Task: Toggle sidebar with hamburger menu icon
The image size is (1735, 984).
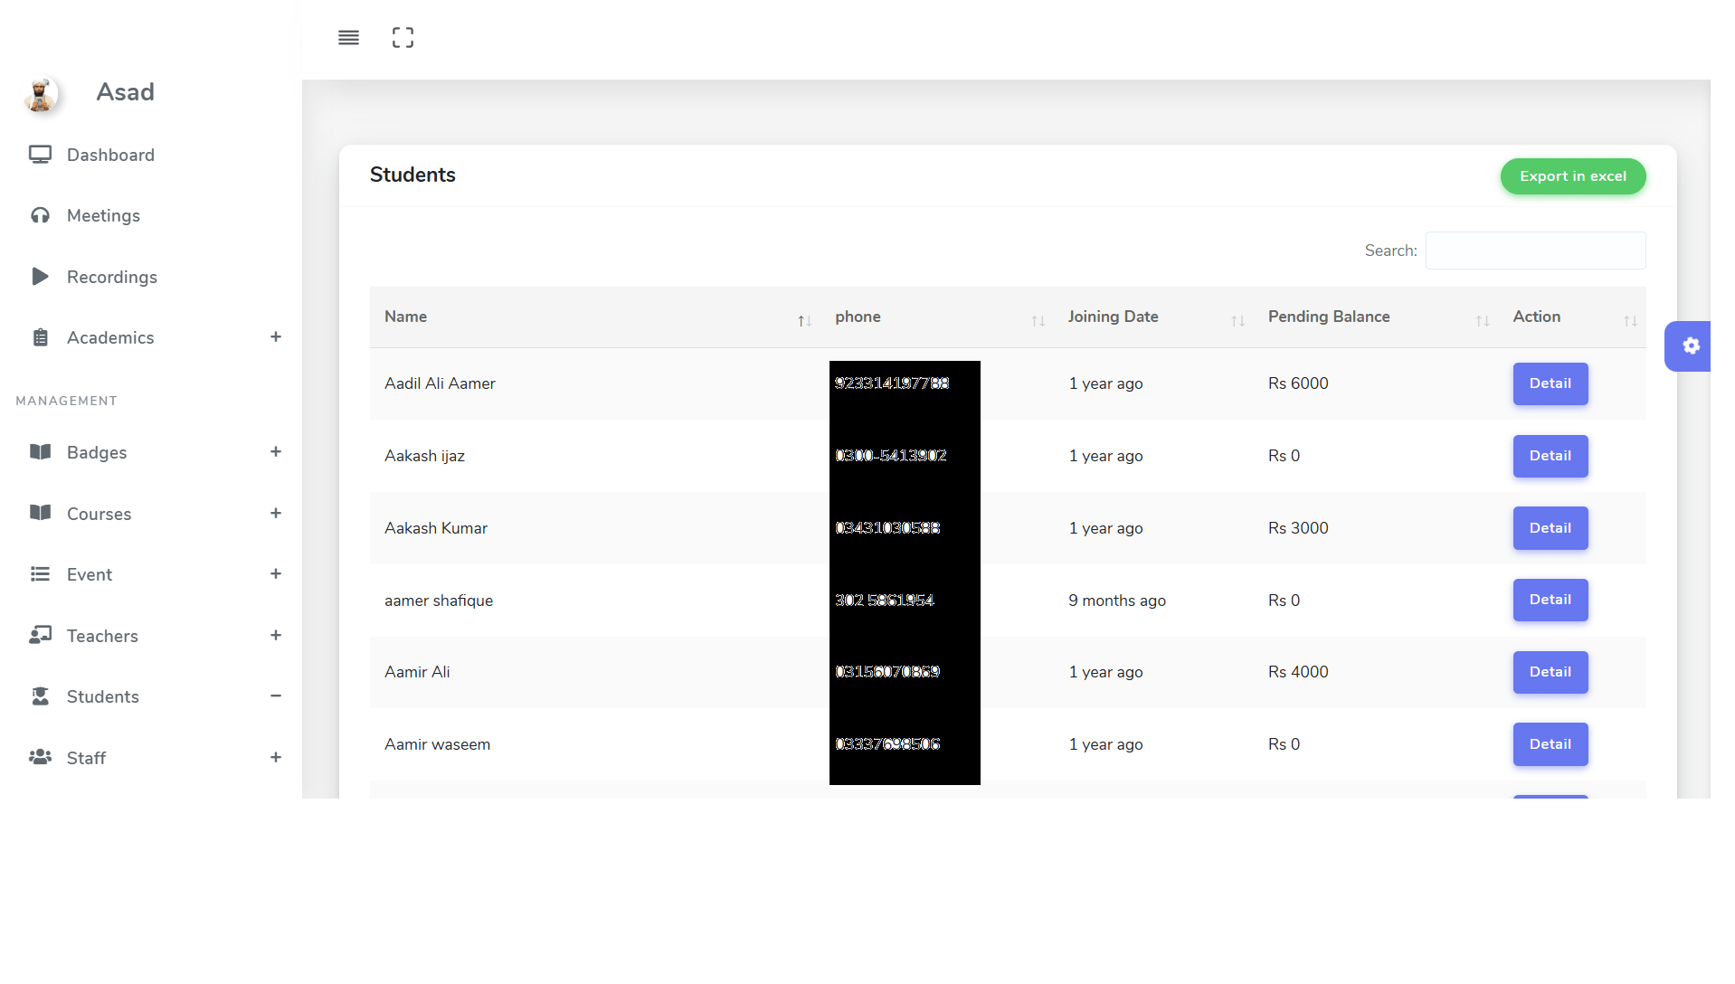Action: [348, 38]
